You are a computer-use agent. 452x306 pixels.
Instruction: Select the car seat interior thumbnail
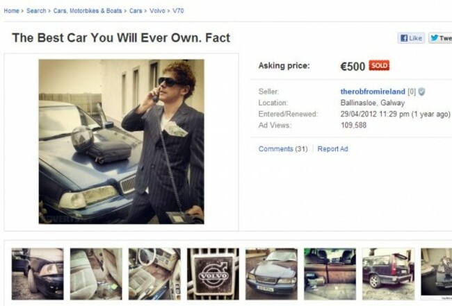tap(96, 274)
